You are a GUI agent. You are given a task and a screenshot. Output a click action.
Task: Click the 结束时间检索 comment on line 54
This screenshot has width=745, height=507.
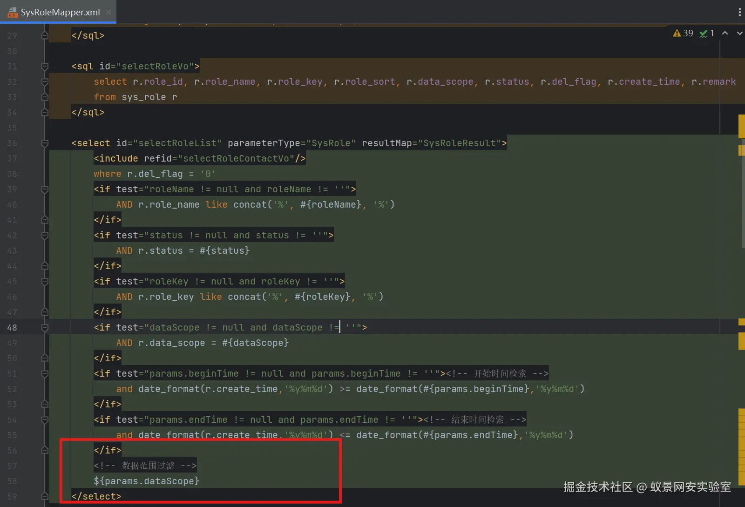475,420
